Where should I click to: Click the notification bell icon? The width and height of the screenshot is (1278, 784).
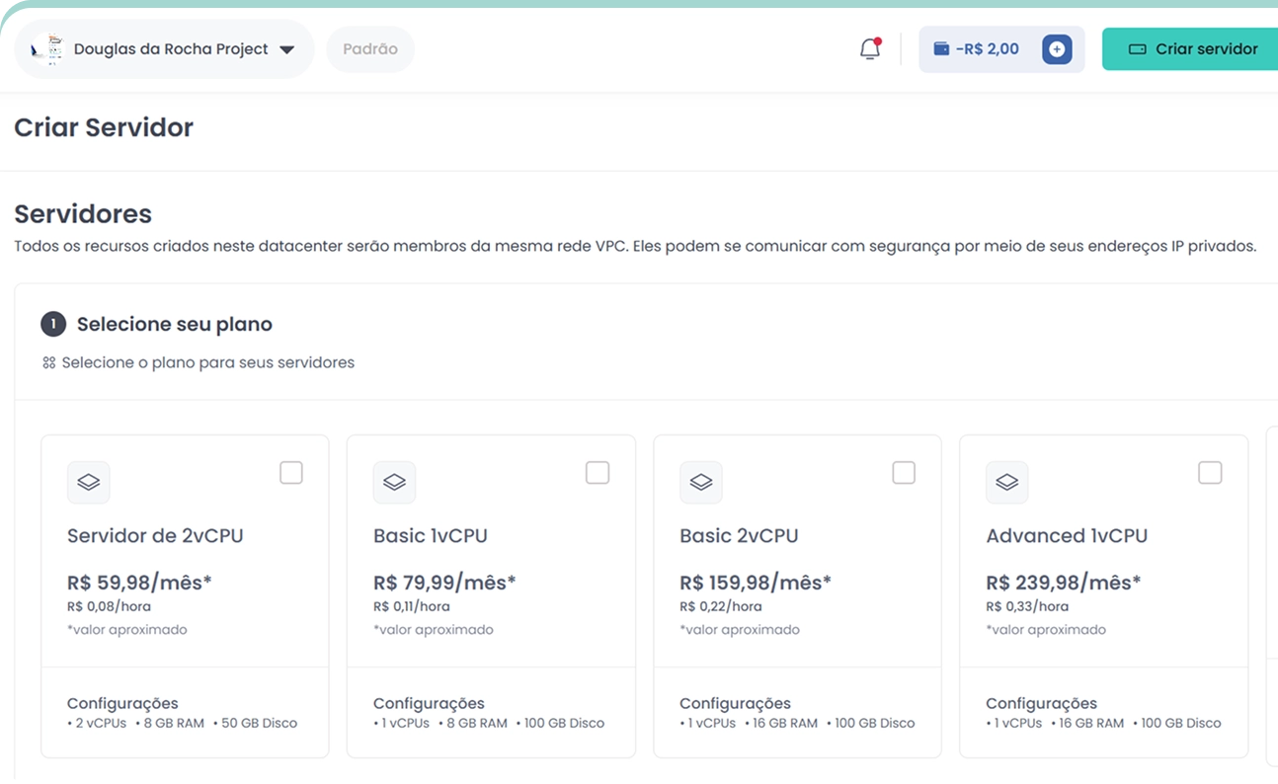pyautogui.click(x=869, y=48)
